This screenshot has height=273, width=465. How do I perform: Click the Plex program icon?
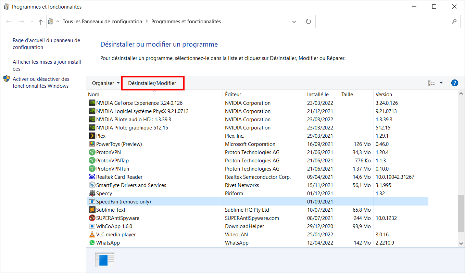92,136
